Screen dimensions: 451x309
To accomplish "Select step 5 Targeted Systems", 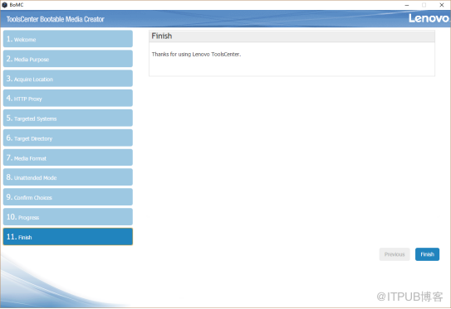I will coord(68,118).
